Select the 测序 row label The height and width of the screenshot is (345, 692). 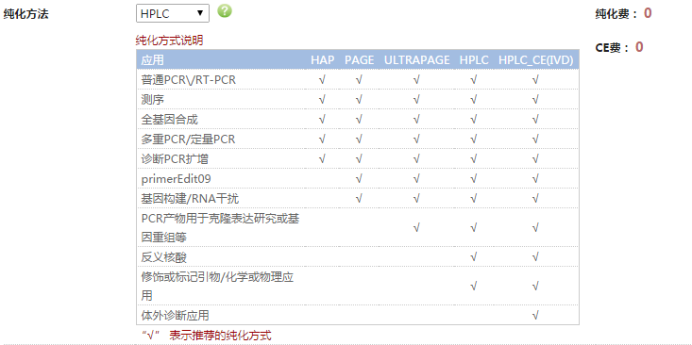click(153, 100)
